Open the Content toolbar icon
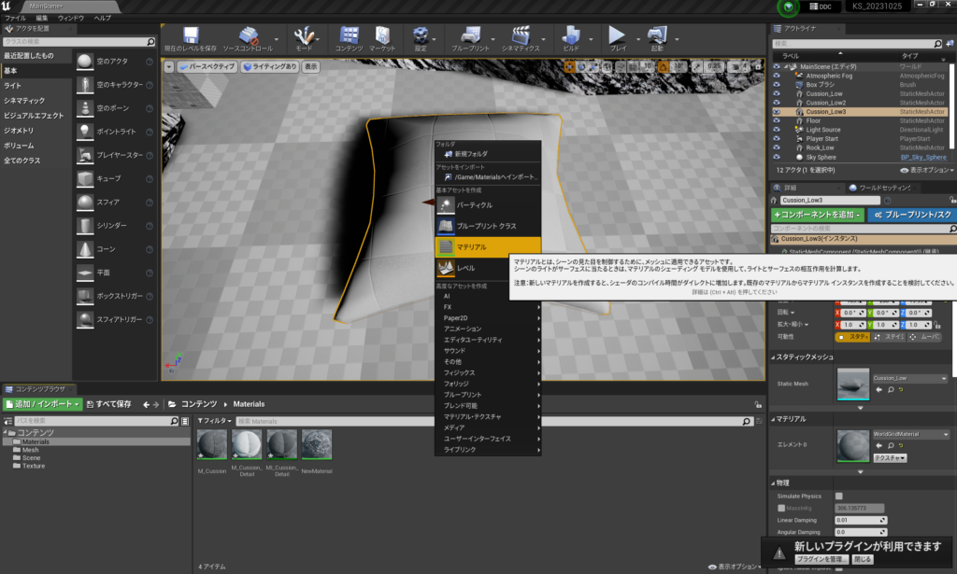 click(350, 38)
